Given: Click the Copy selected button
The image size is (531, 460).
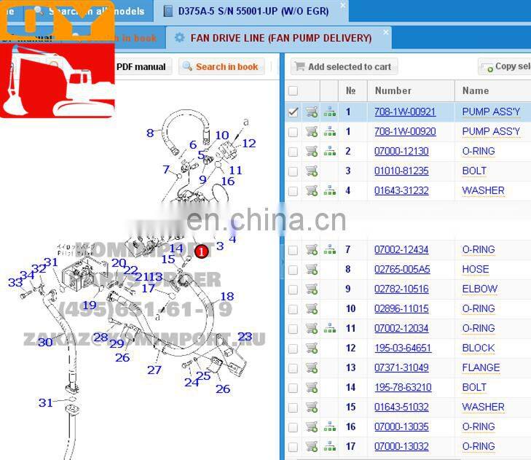Looking at the screenshot, I should point(506,66).
